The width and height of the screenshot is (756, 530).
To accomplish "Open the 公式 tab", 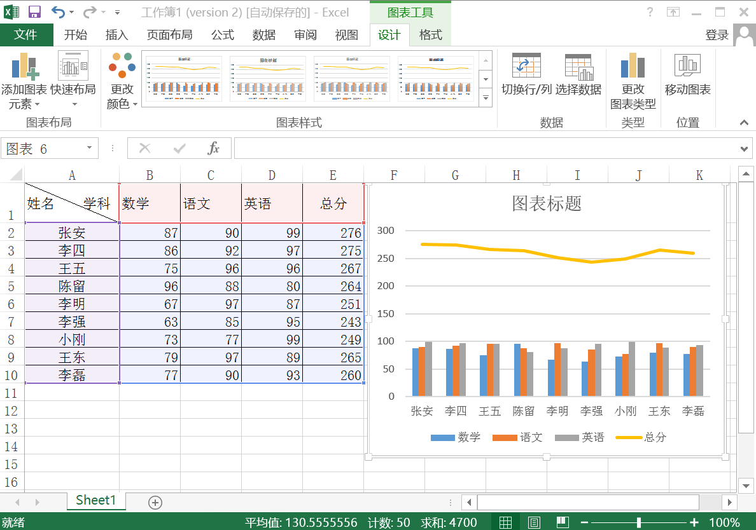I will tap(223, 35).
